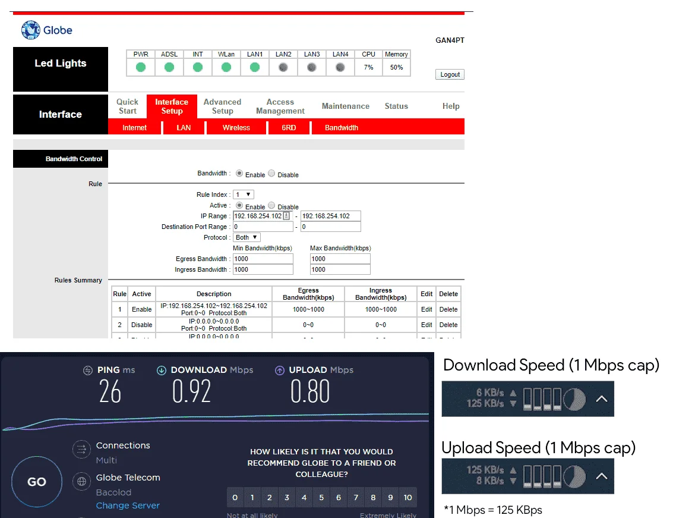673x518 pixels.
Task: Click the PWR green LED indicator
Action: (141, 67)
